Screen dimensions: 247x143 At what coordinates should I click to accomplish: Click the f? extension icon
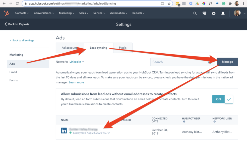pos(210,4)
